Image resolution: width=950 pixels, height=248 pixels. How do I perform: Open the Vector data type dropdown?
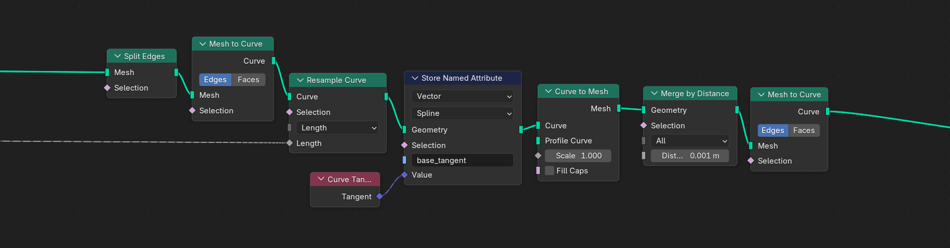(x=462, y=96)
